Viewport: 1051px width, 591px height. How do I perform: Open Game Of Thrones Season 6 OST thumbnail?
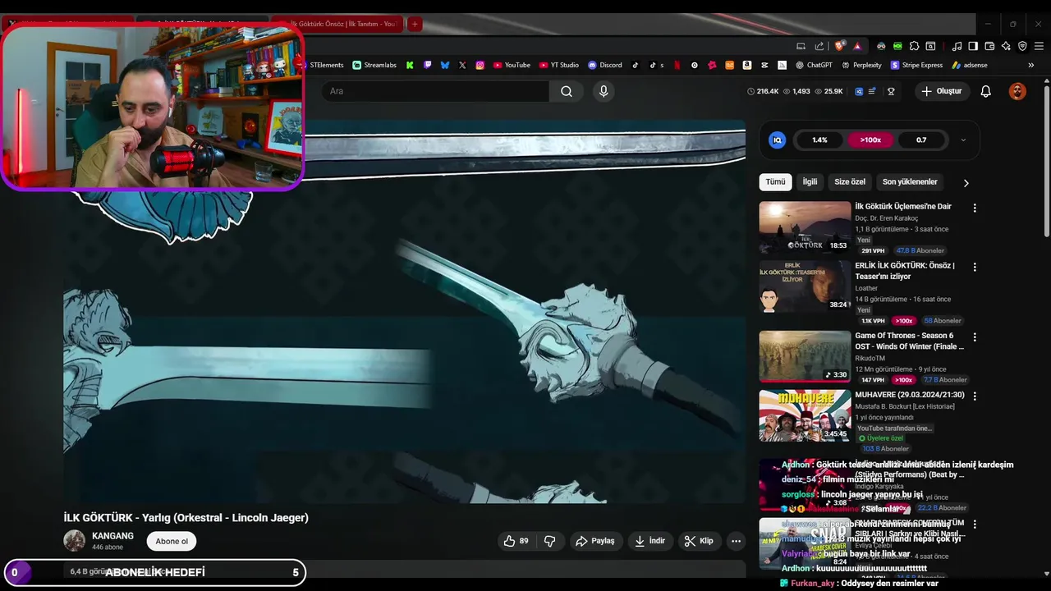[805, 356]
